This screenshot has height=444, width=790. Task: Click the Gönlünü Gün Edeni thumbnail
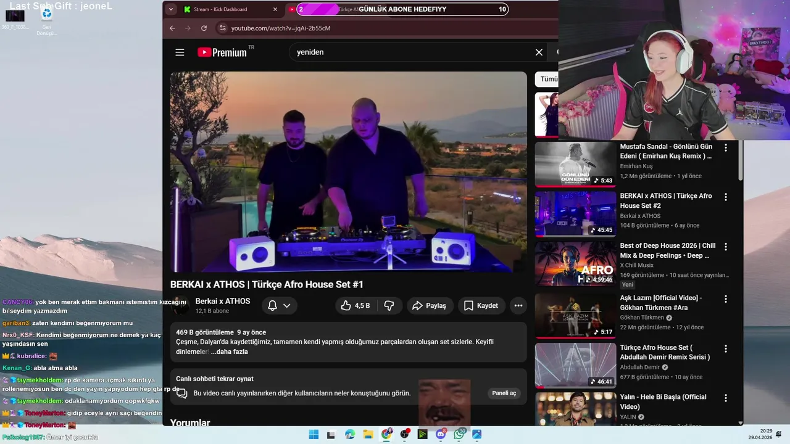point(575,165)
